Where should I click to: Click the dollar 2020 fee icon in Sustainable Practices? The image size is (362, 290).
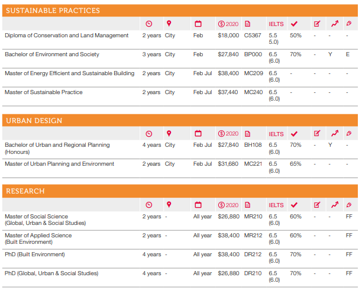pos(228,24)
